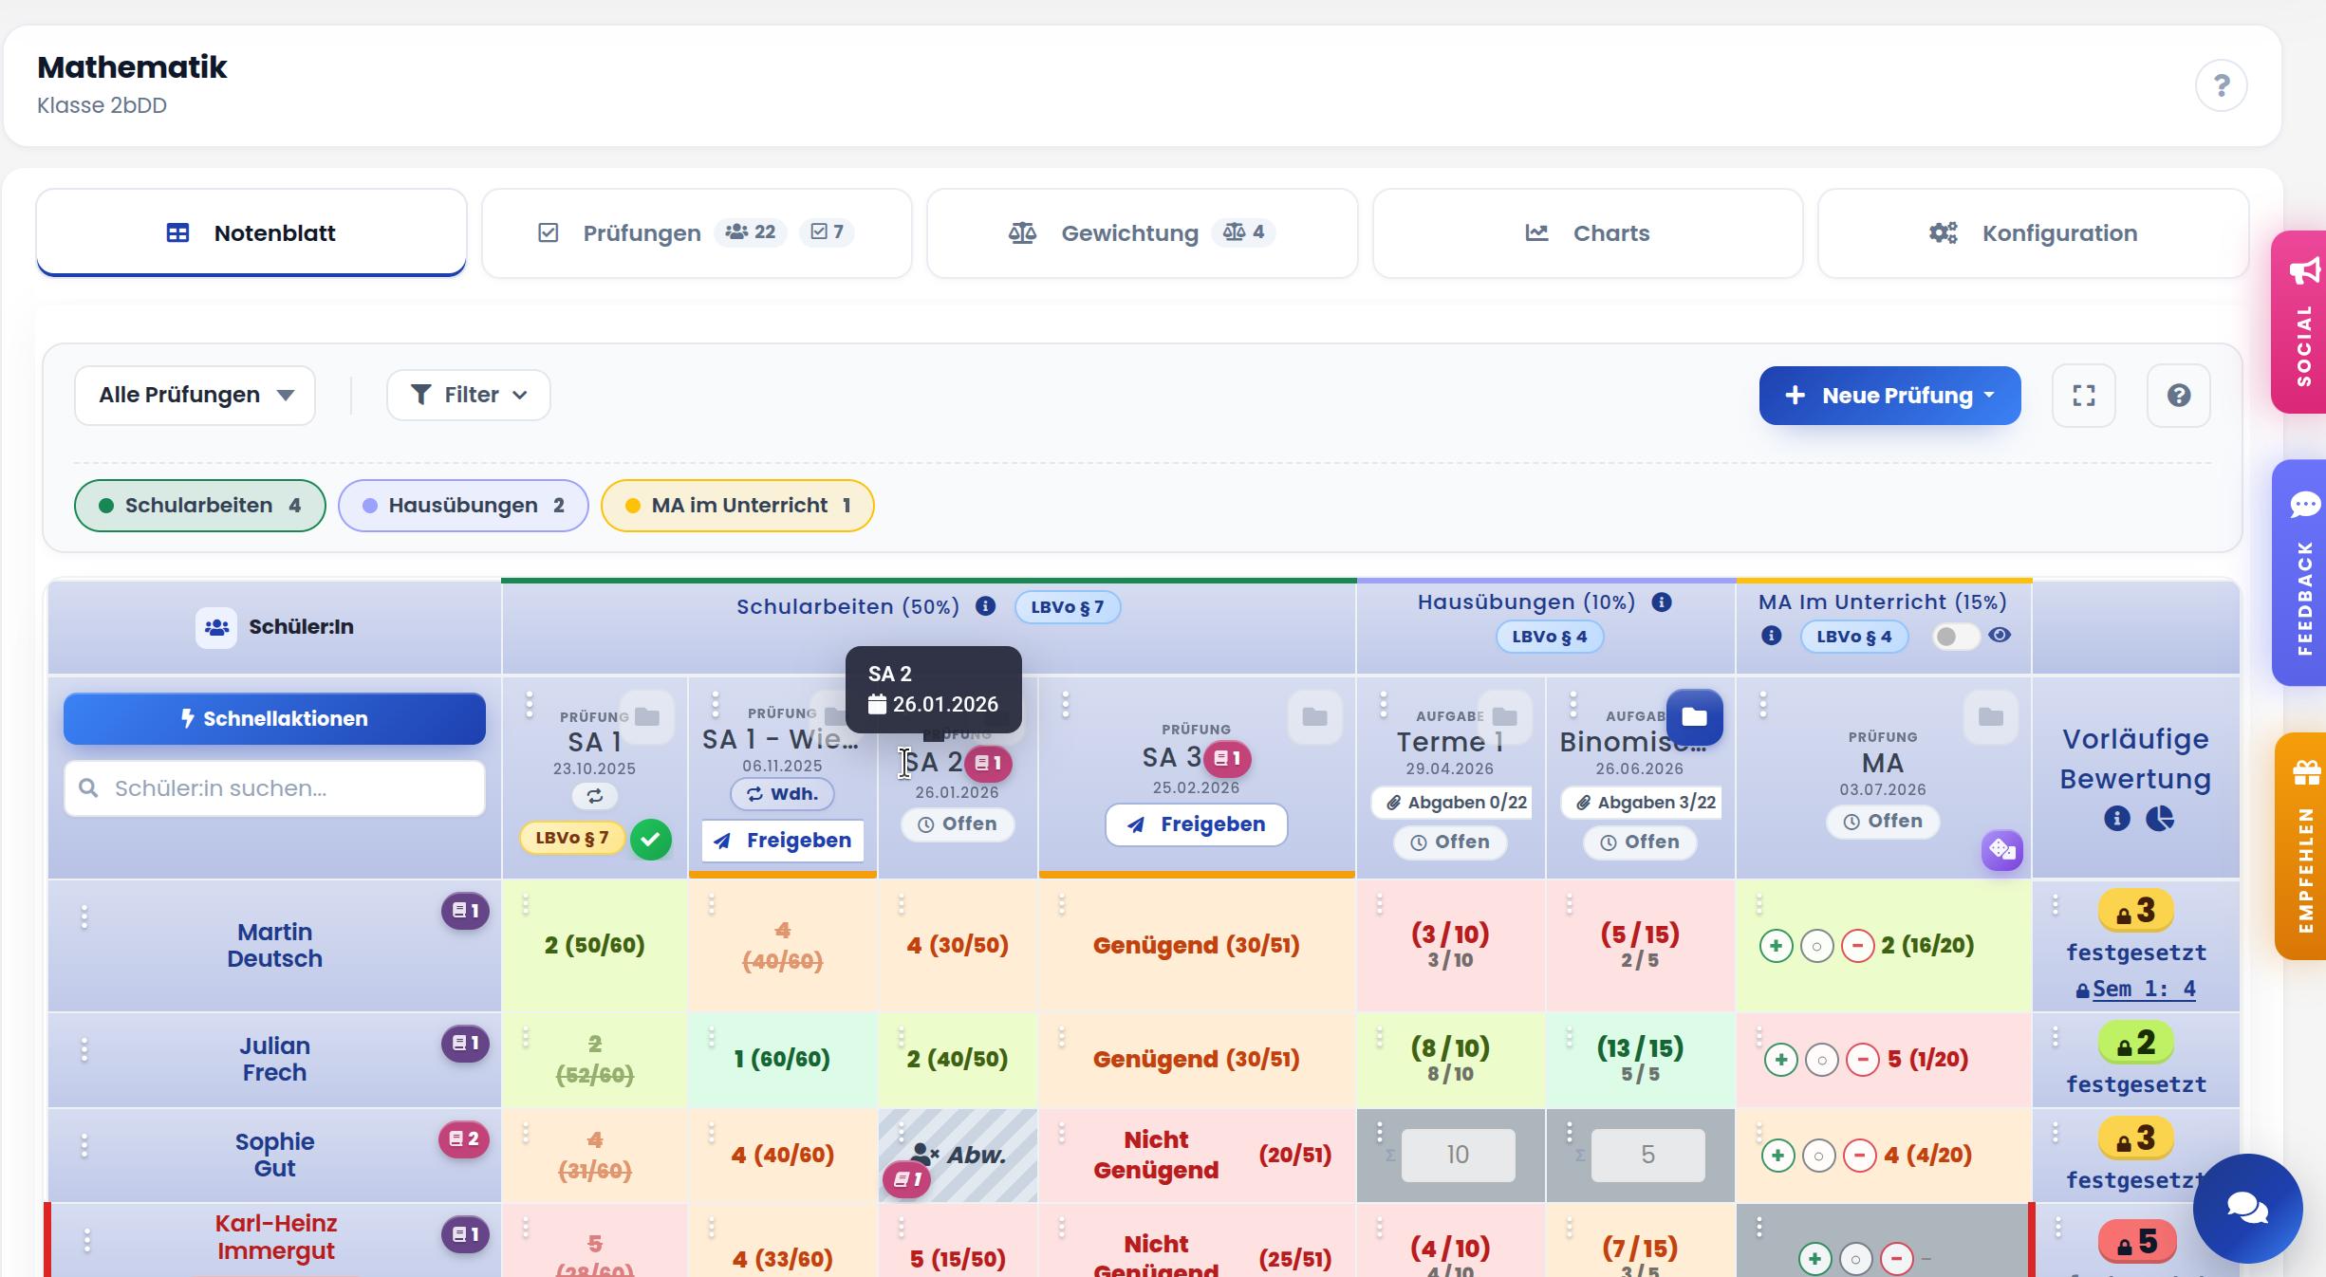Open the Neue Prüfung dropdown button
The height and width of the screenshot is (1277, 2326).
[1889, 396]
